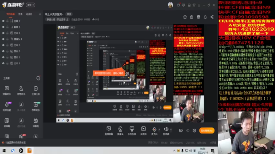Open filter funnel icon in title bar
Viewport: 275px width, 154px height.
(194, 5)
